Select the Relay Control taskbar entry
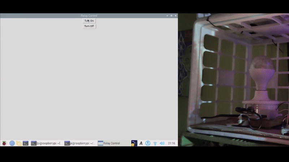Image resolution: width=289 pixels, height=162 pixels. point(109,143)
